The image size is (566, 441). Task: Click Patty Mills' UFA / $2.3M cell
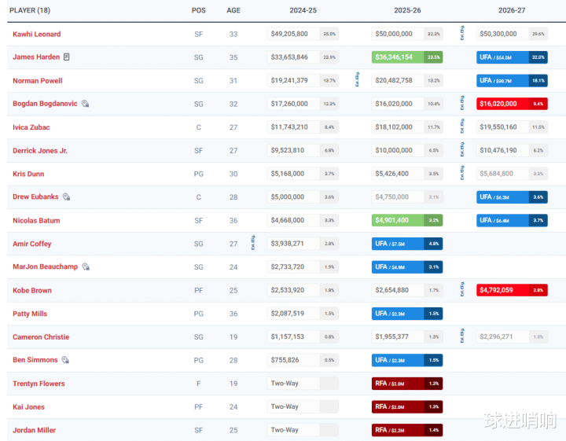coord(407,314)
